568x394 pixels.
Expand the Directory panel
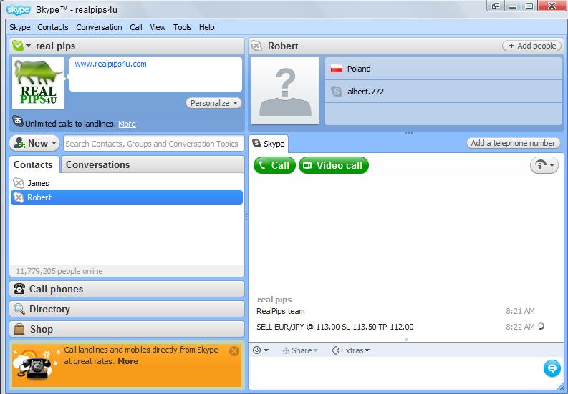pyautogui.click(x=127, y=309)
